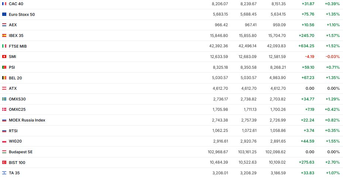
Task: Click the Belgium flag icon beside BEL 20
Action: coord(4,78)
